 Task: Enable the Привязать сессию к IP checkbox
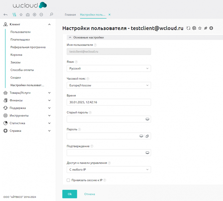(x=68, y=180)
